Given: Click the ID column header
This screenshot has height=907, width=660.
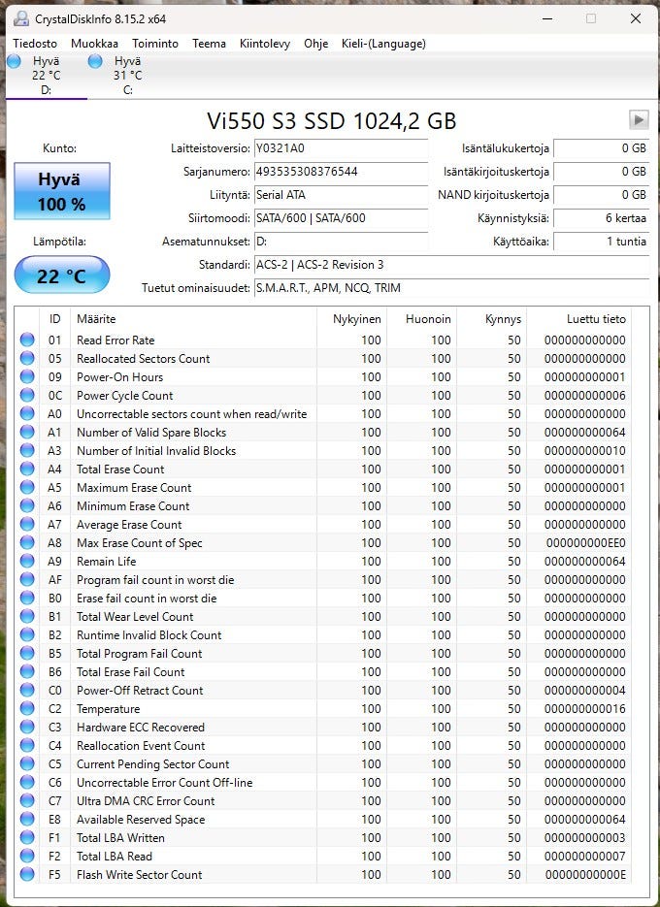Looking at the screenshot, I should (x=55, y=319).
